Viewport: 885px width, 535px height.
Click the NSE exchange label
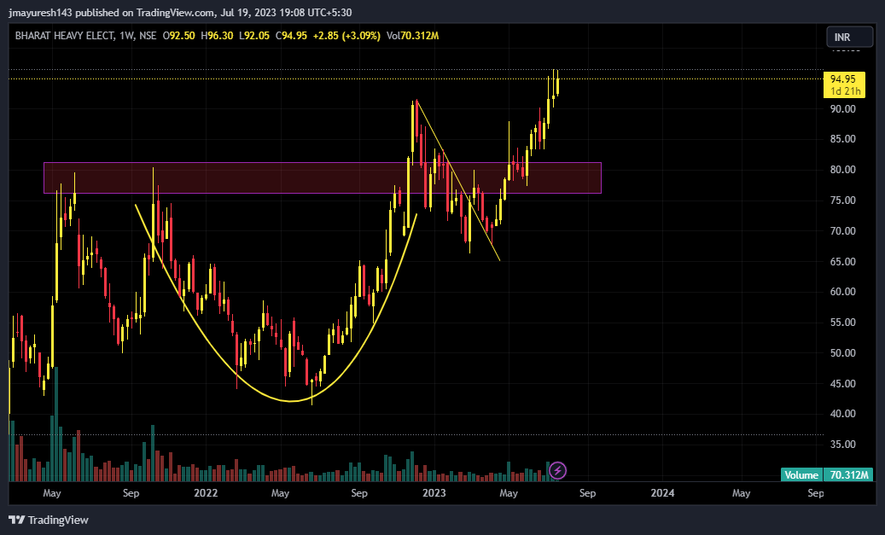tap(148, 36)
